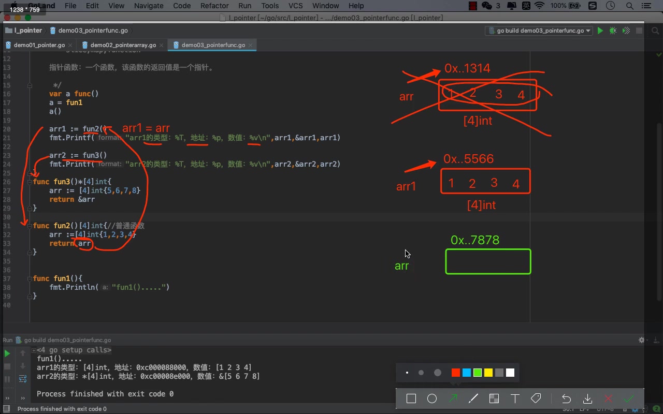Click l_pointer breadcrumb folder

24,31
